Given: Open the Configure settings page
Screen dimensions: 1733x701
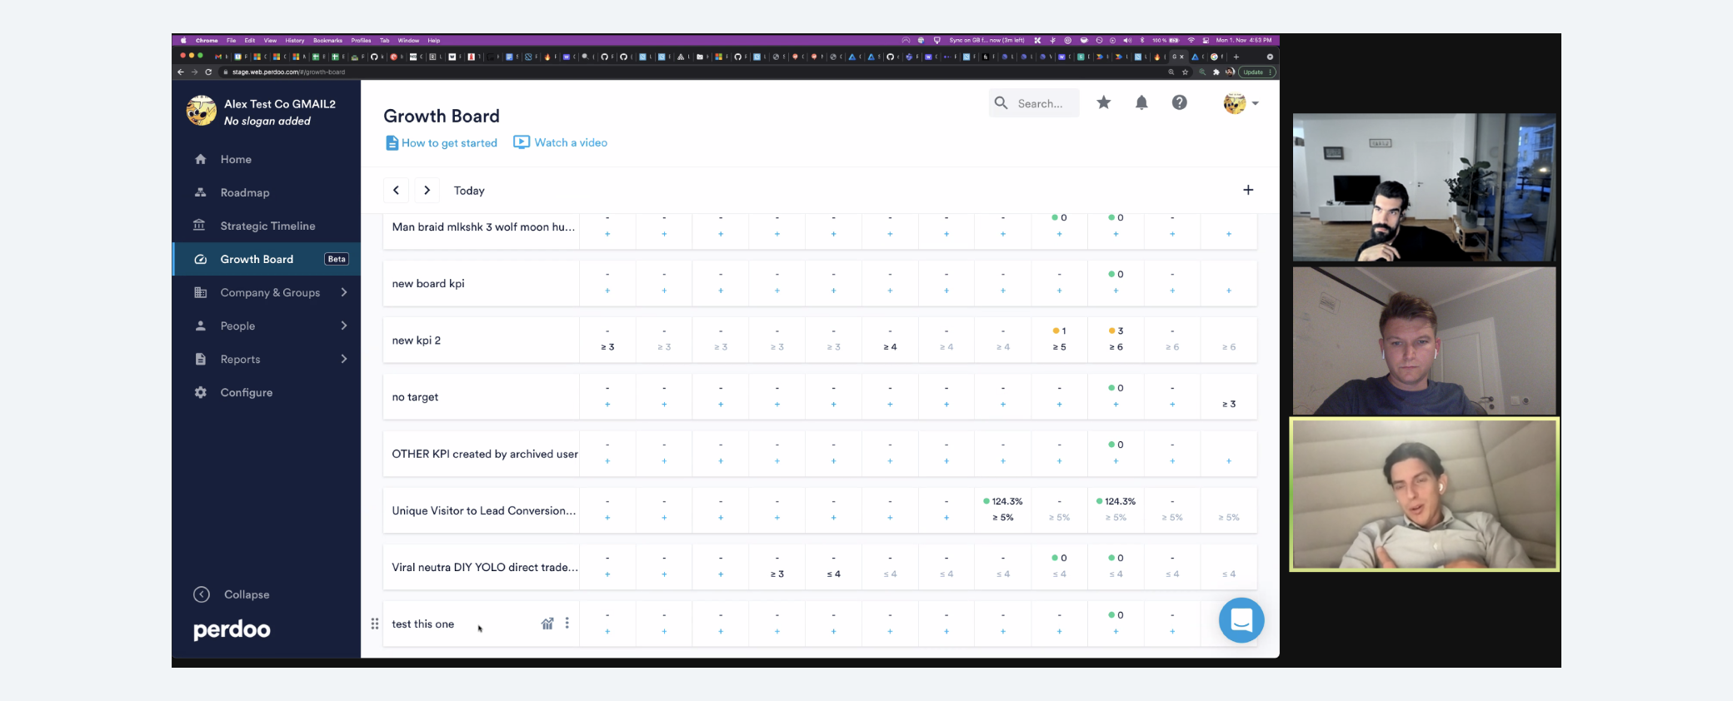Looking at the screenshot, I should coord(246,392).
